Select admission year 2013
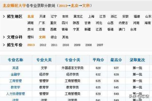Viewport: 152px width, 101px height. [31, 45]
